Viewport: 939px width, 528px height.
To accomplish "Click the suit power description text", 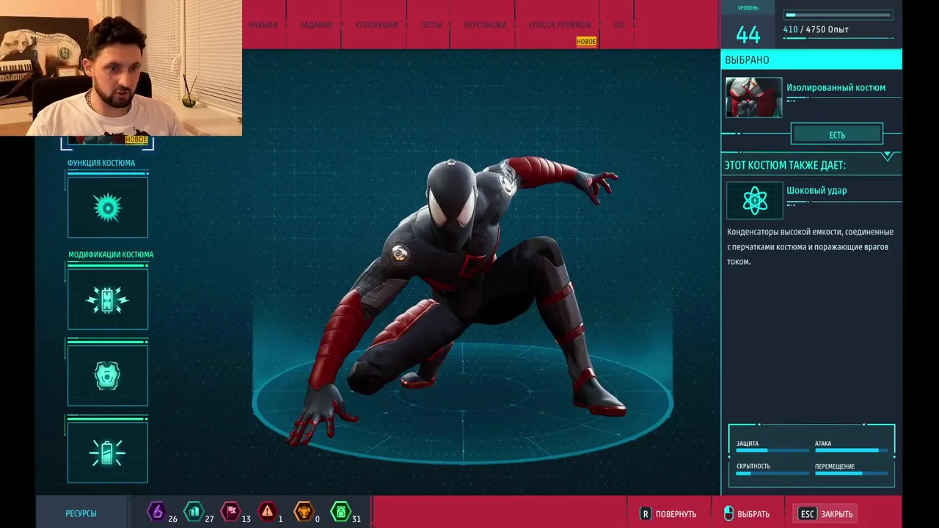I will pos(810,246).
